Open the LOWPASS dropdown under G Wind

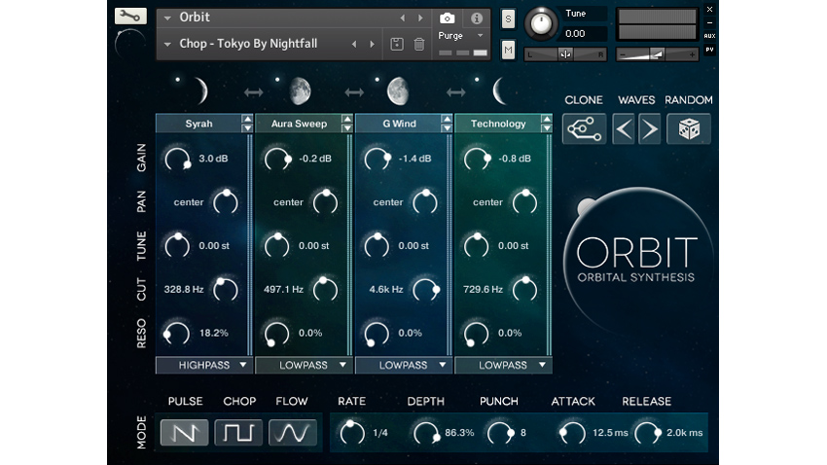pos(404,365)
